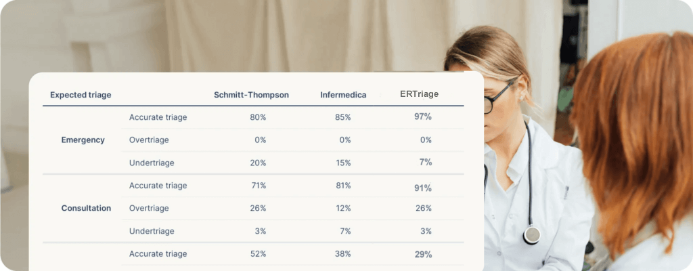Click Accurate triage label in Emergency group

158,117
